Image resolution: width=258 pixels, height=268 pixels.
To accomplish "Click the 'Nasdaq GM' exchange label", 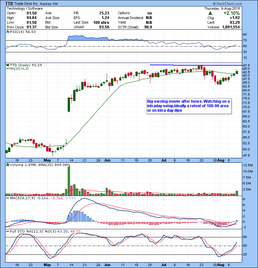I will [49, 4].
